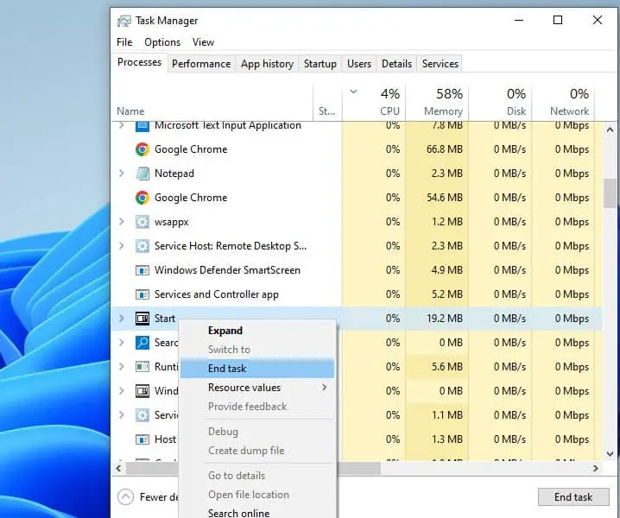620x518 pixels.
Task: Click the Start process icon
Action: coord(142,319)
